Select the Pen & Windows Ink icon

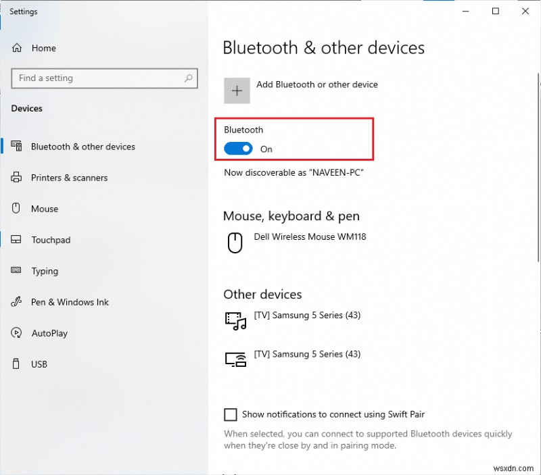pos(16,302)
